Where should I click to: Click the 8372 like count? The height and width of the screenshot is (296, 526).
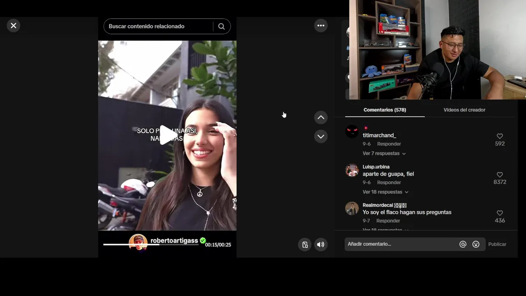(x=500, y=182)
